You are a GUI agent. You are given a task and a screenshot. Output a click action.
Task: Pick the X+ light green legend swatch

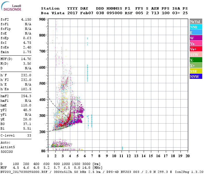click(195, 66)
